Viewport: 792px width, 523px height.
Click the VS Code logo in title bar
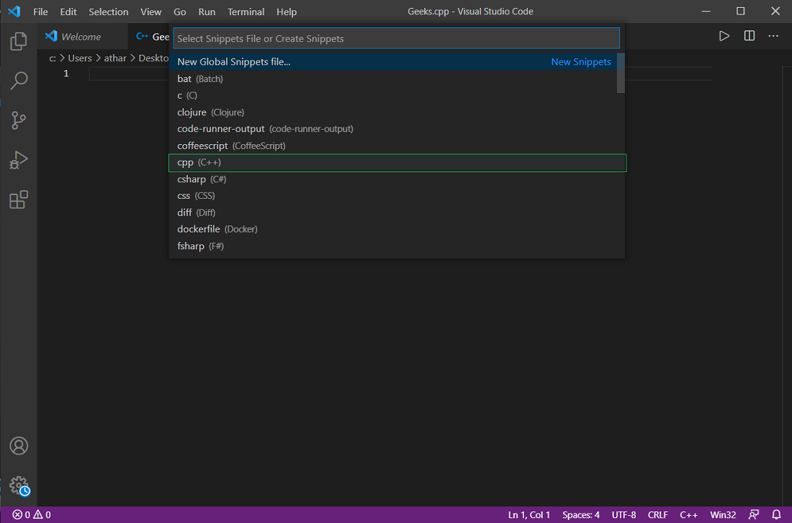[14, 11]
